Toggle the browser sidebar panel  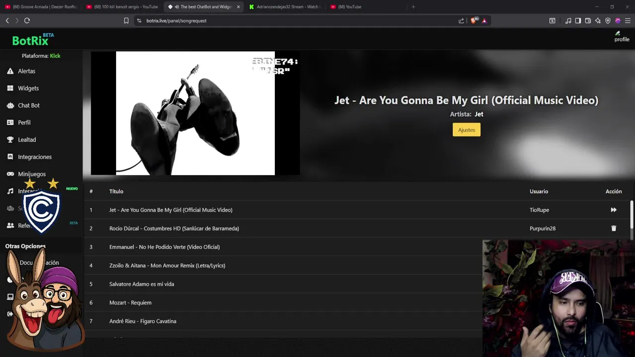[578, 21]
